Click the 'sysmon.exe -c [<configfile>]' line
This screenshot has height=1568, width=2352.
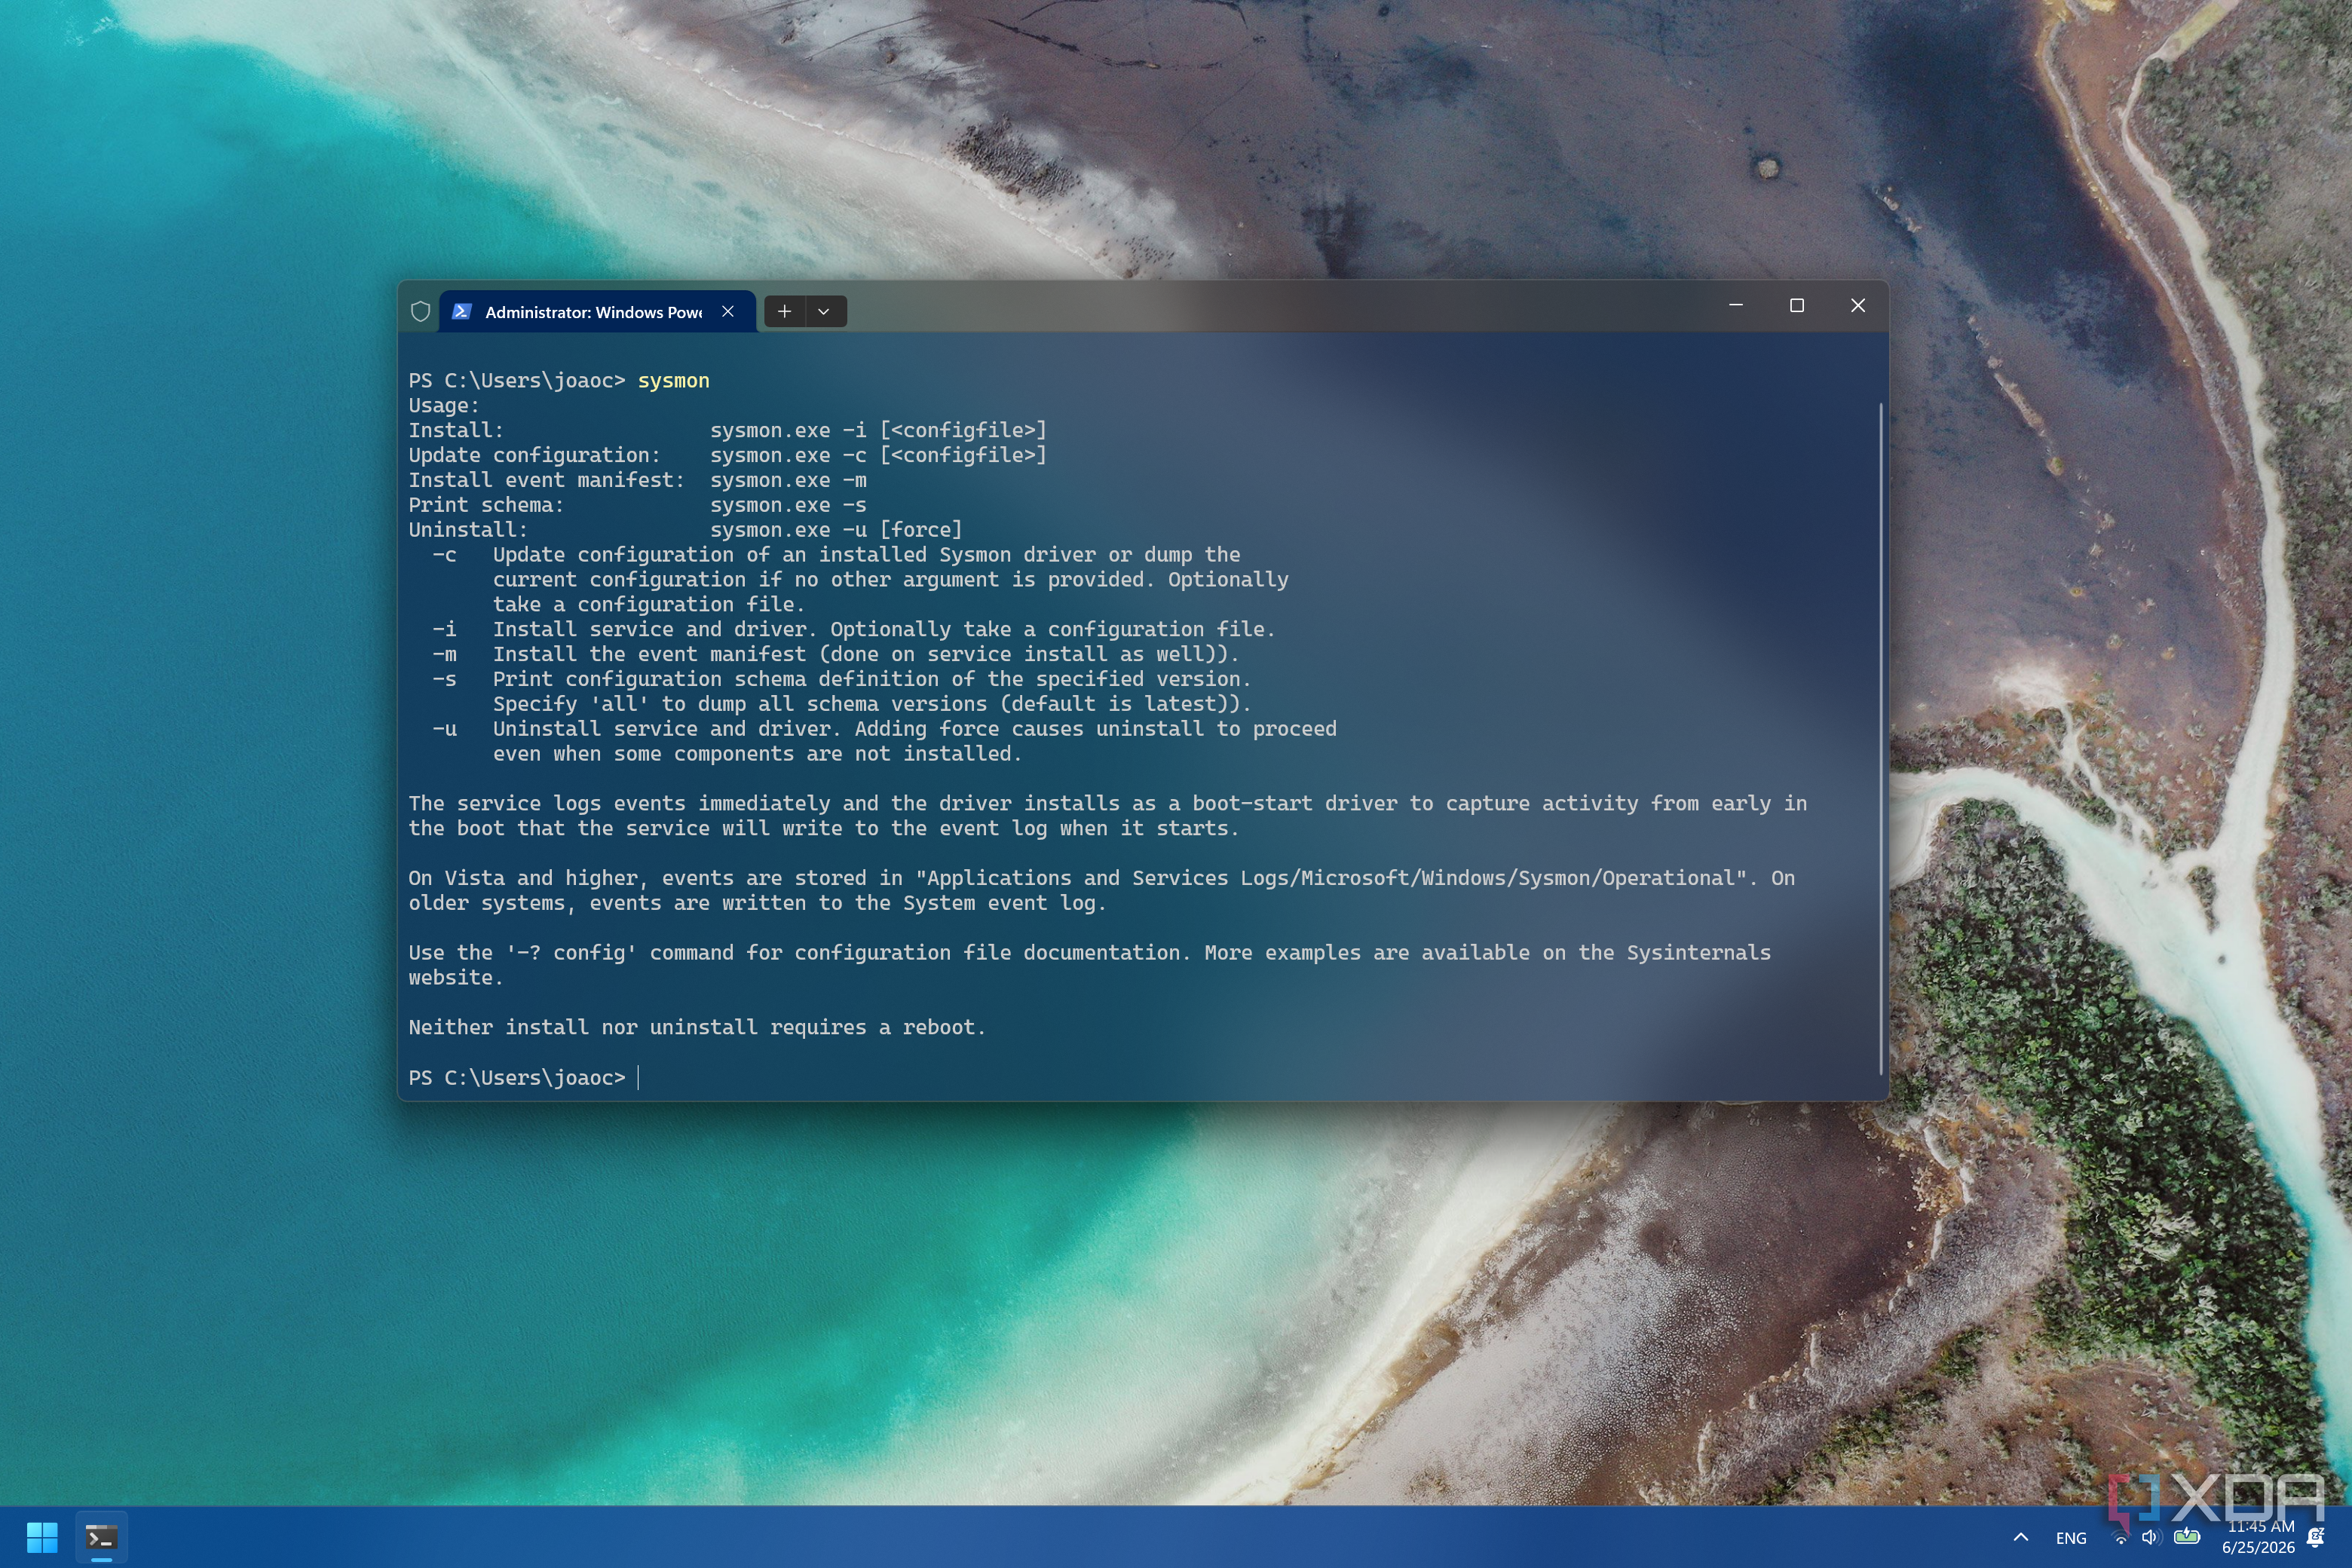pos(878,456)
